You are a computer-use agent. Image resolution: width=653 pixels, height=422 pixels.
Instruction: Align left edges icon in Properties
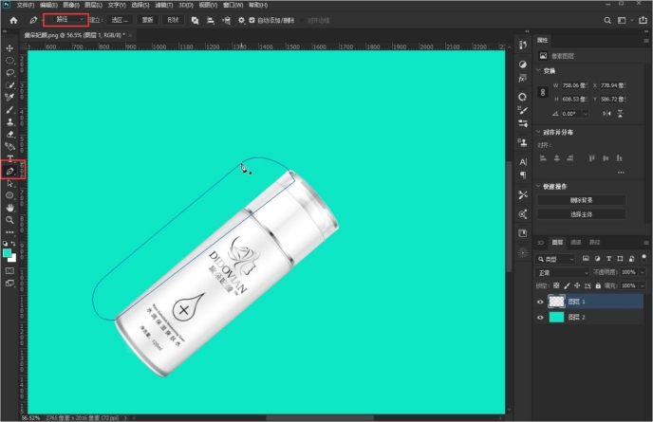543,158
